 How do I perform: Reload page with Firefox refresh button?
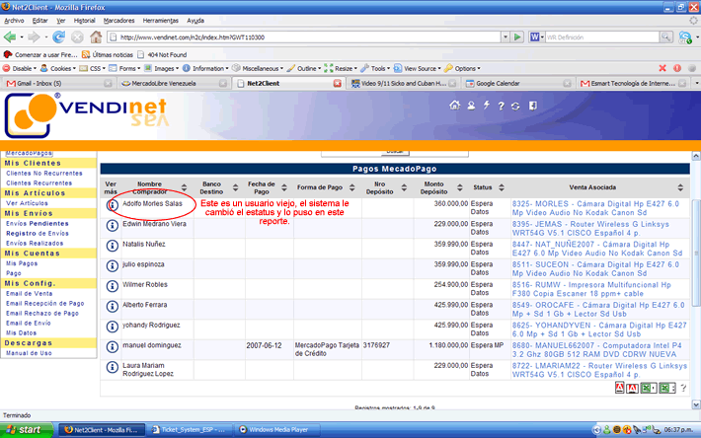coord(58,37)
